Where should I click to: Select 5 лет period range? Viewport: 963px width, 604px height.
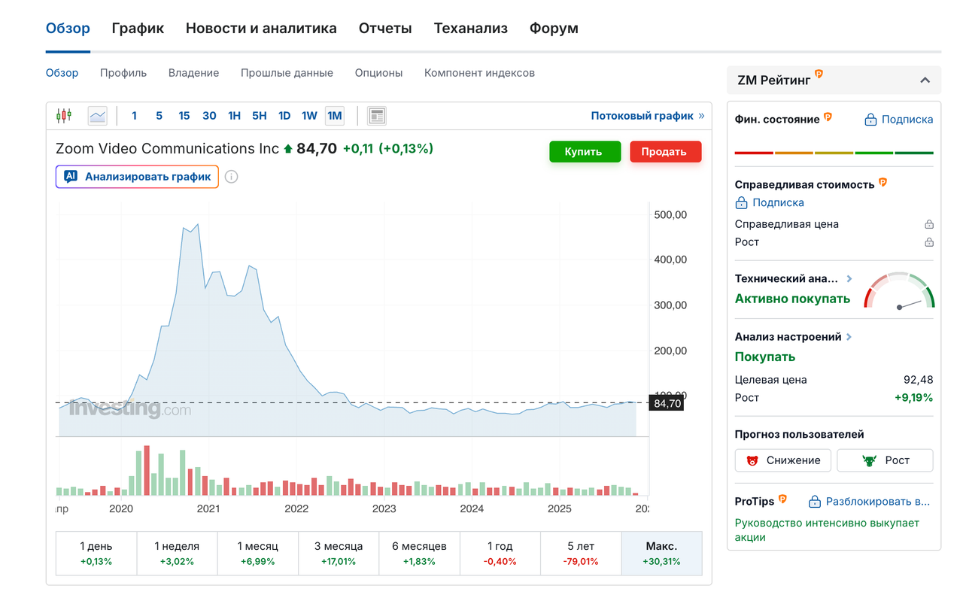[x=581, y=554]
